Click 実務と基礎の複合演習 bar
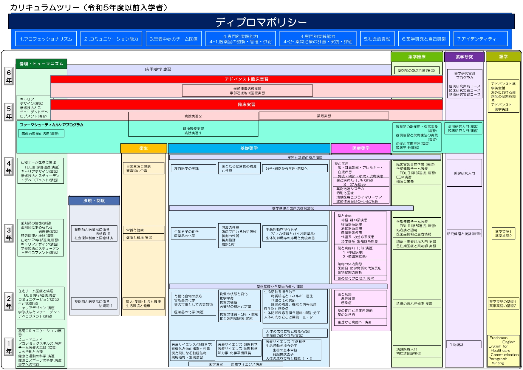The image size is (523, 370). [x=305, y=157]
